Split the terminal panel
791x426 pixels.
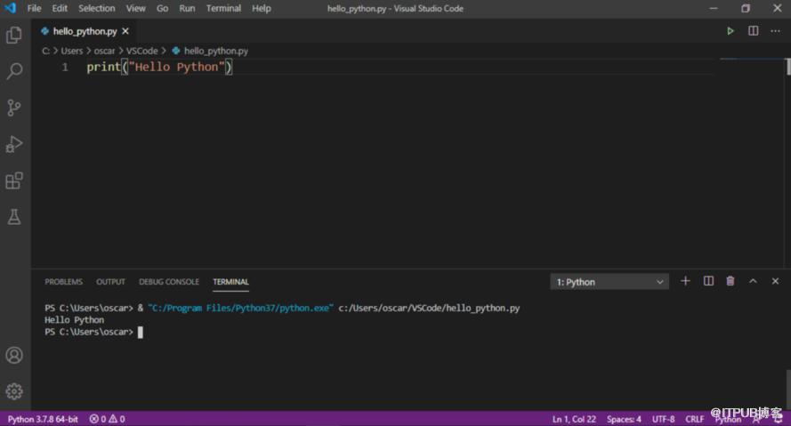708,281
